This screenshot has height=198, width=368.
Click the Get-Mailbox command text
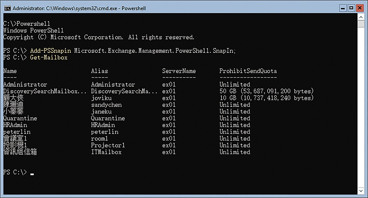[49, 58]
